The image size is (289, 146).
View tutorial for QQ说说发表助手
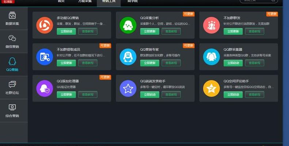click(171, 95)
